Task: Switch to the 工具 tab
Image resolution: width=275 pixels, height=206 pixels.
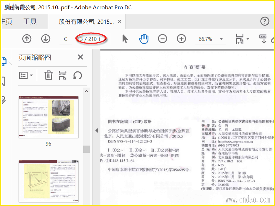Action: tap(30, 22)
